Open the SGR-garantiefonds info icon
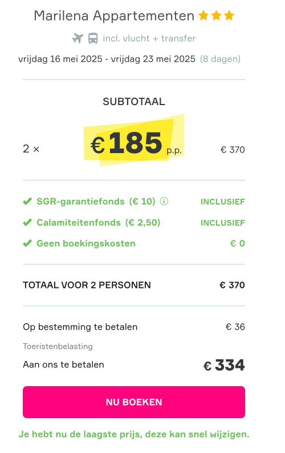 click(x=164, y=201)
